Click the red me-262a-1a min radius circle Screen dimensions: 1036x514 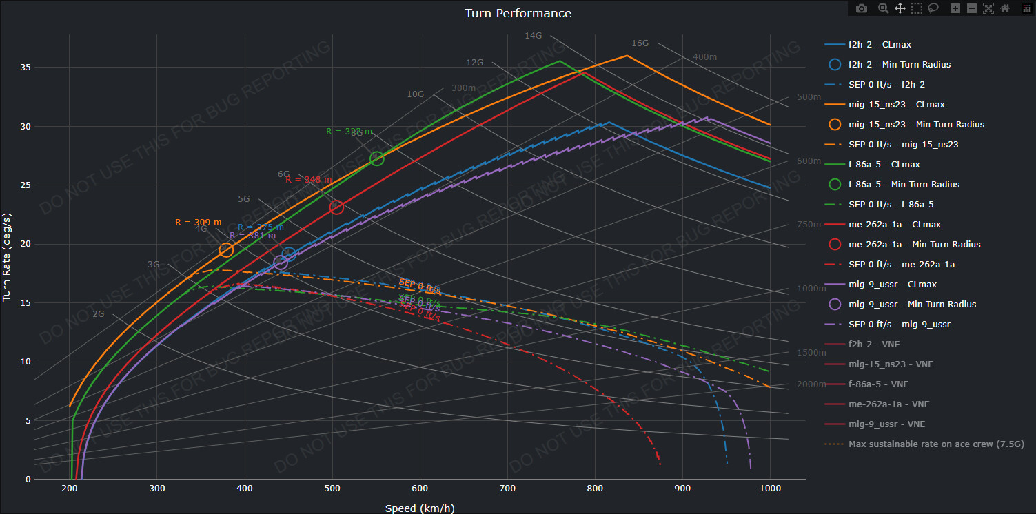(336, 207)
